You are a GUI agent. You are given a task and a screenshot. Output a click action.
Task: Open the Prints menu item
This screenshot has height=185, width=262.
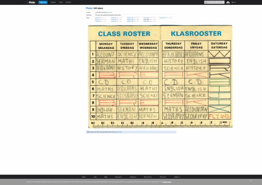[61, 2]
